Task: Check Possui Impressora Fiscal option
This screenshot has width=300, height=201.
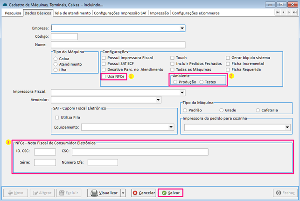Action: pos(104,57)
